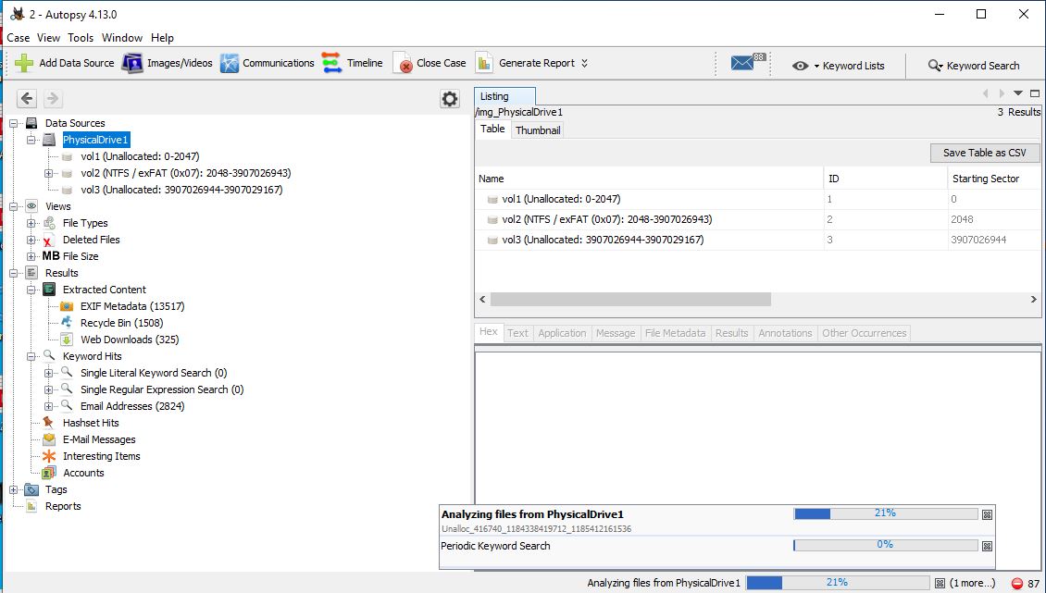Image resolution: width=1046 pixels, height=593 pixels.
Task: Click the Recycle Bin icon in tree
Action: click(67, 323)
